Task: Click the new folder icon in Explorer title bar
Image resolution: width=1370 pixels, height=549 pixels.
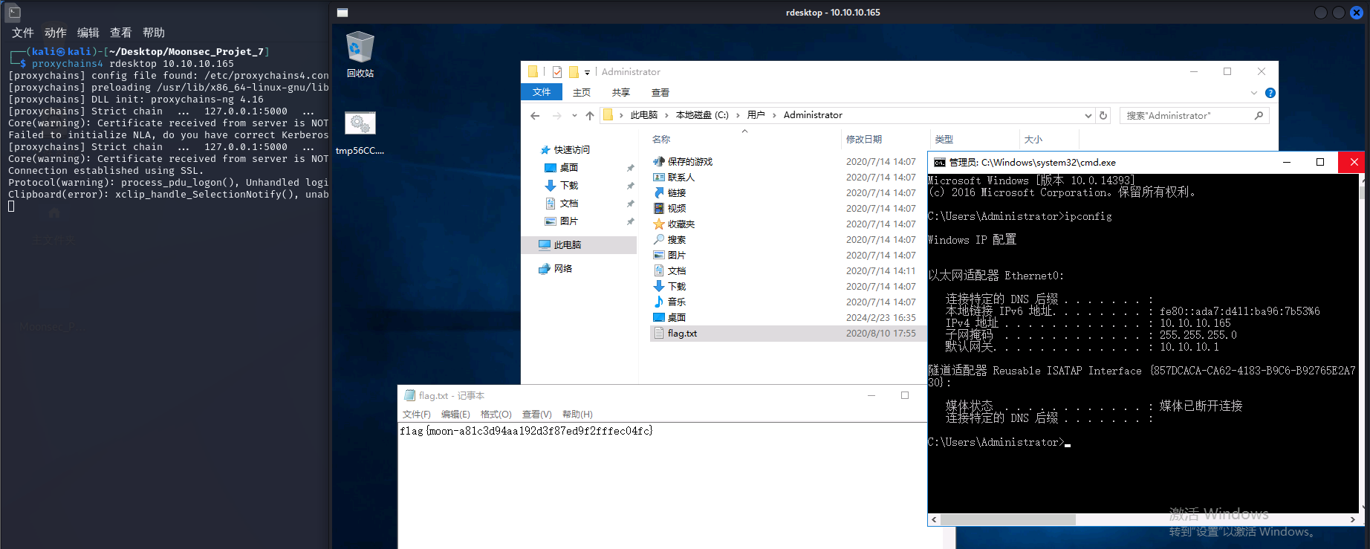Action: [574, 72]
